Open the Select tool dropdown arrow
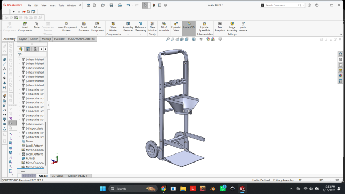The image size is (345, 194). click(x=149, y=5)
